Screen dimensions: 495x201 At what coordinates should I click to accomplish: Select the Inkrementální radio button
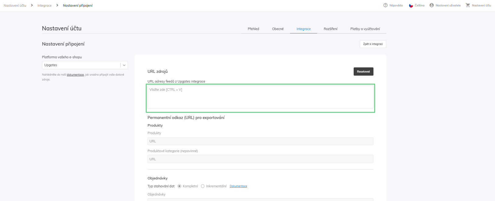click(x=203, y=186)
